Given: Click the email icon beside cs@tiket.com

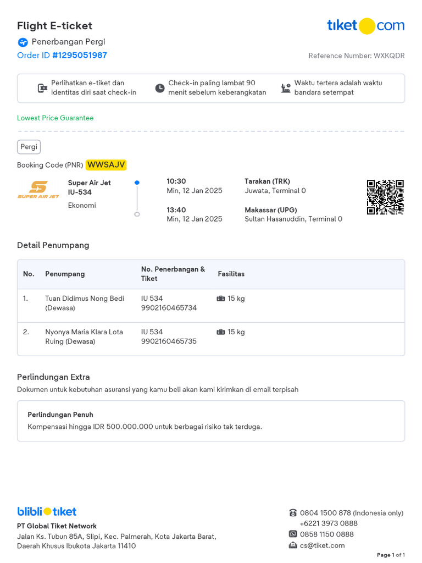Looking at the screenshot, I should click(x=293, y=545).
